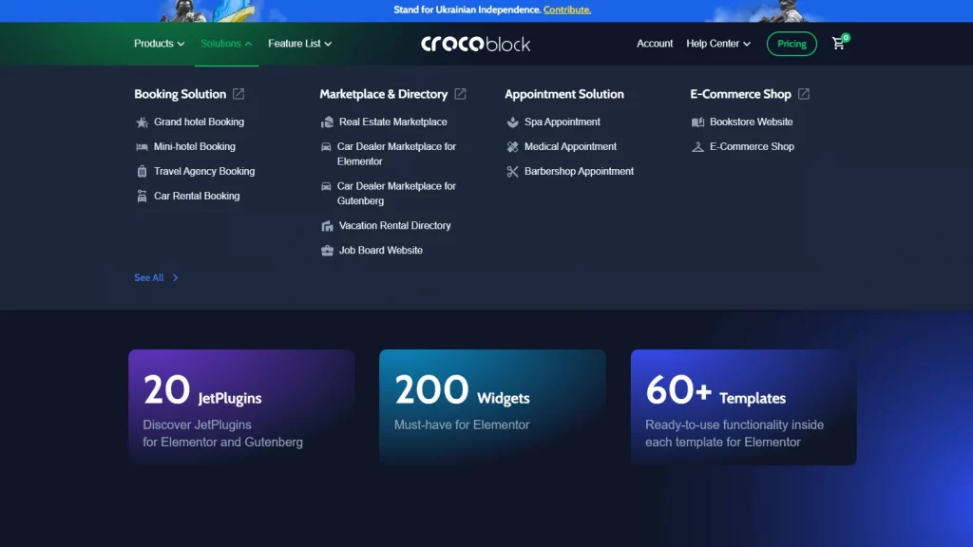Click the Crocoblock logo
The height and width of the screenshot is (547, 973).
click(x=476, y=44)
